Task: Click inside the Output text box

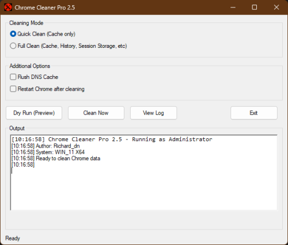Action: [x=144, y=172]
